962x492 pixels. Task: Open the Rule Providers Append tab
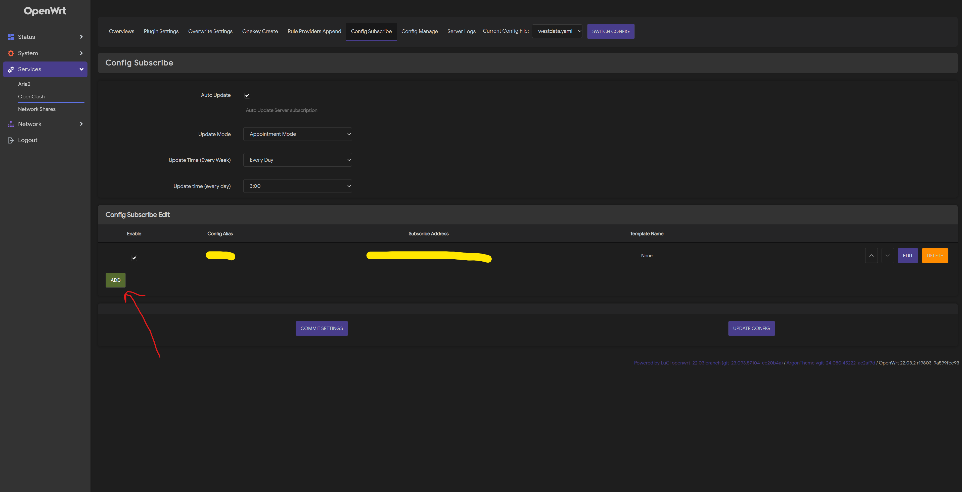pyautogui.click(x=314, y=31)
